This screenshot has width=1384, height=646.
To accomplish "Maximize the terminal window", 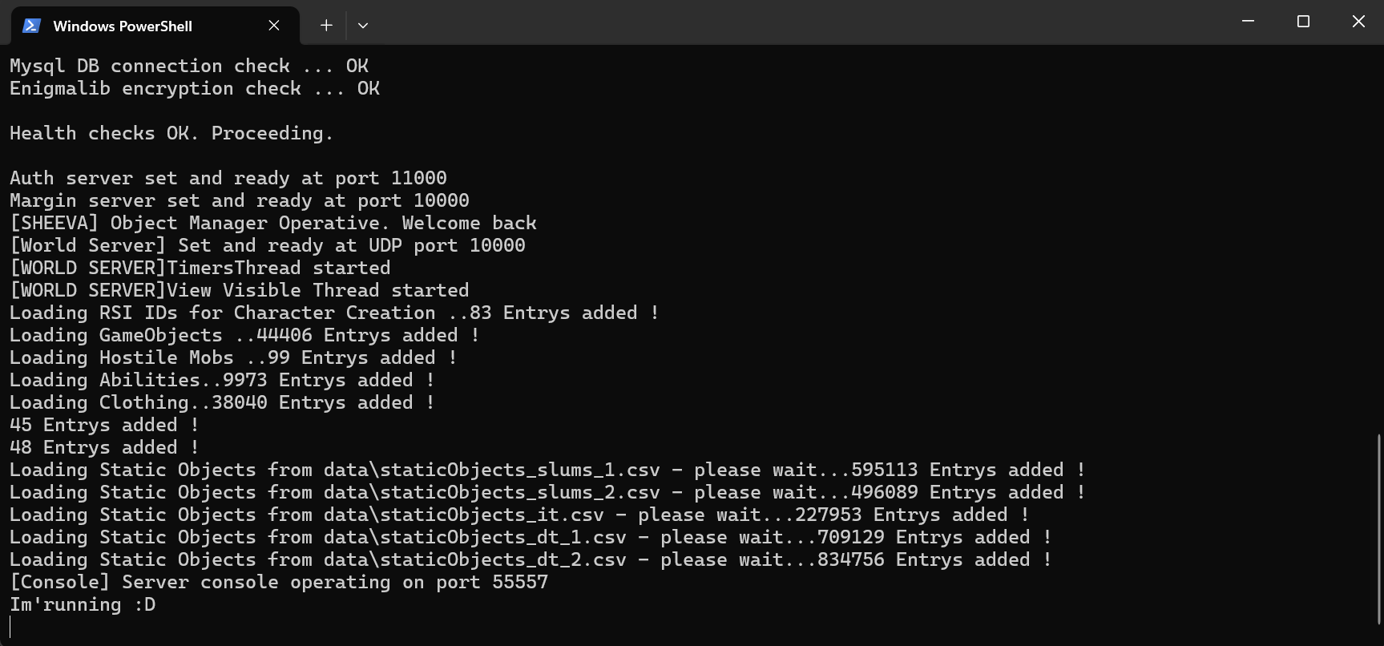I will tap(1303, 22).
